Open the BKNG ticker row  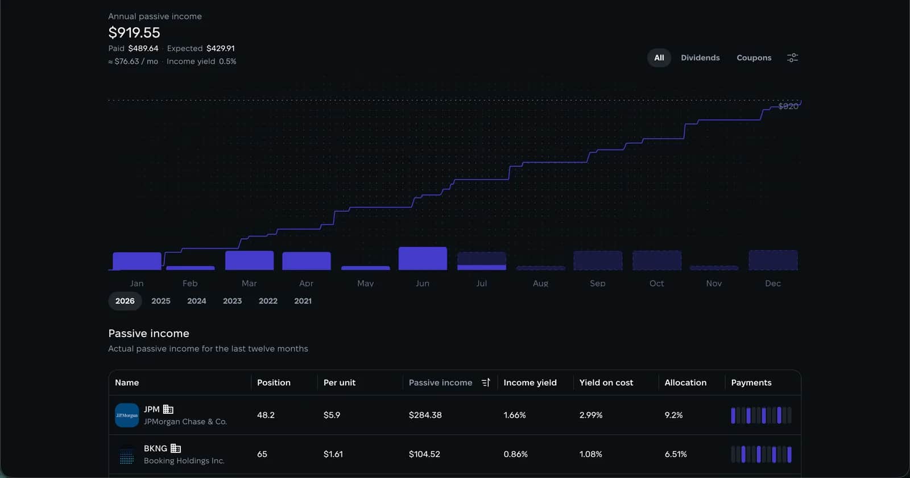pos(454,454)
